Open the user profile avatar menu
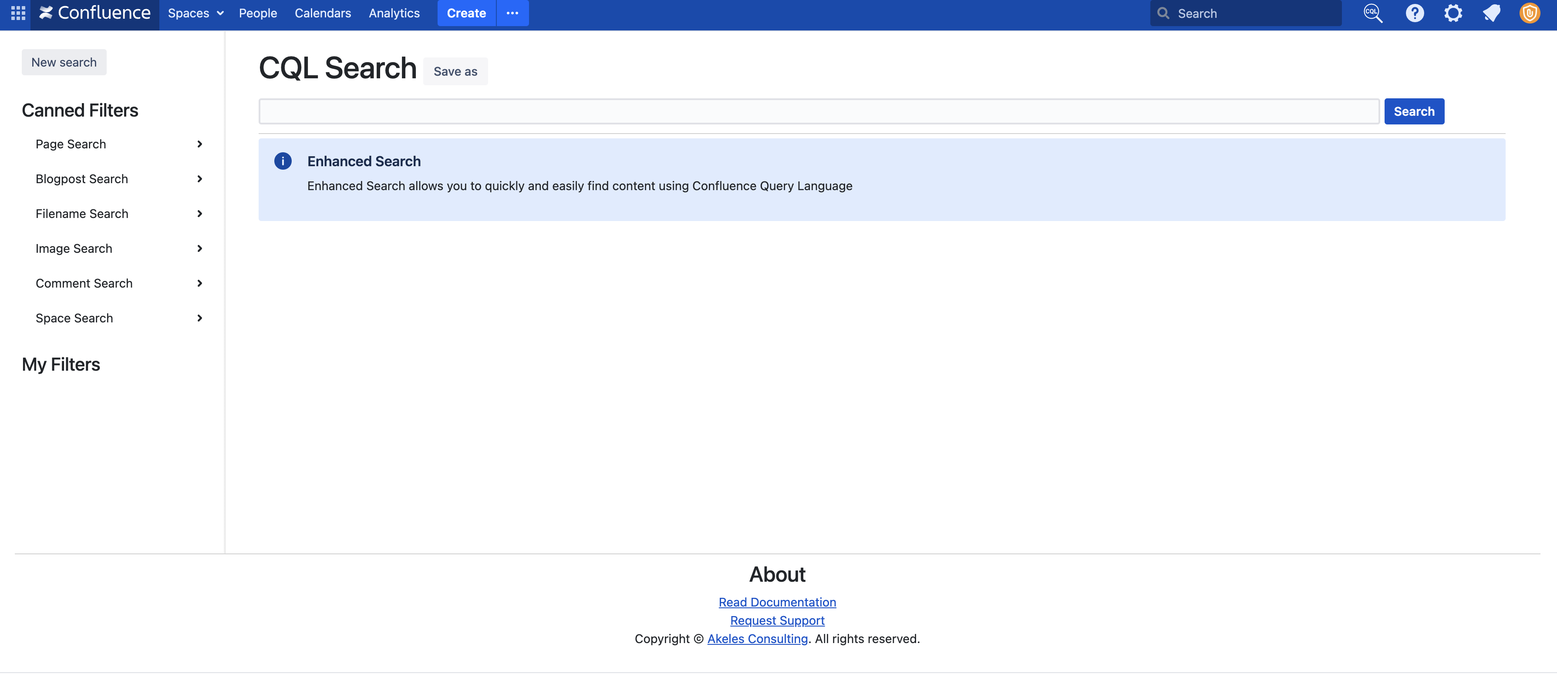Image resolution: width=1557 pixels, height=677 pixels. coord(1529,13)
